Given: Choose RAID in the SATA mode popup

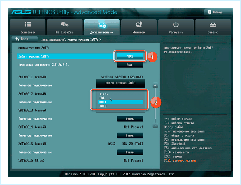Looking at the screenshot, I should point(120,106).
